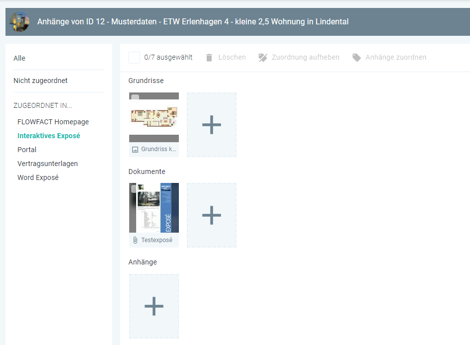
Task: Open the floor plan thumbnail image
Action: pyautogui.click(x=154, y=117)
